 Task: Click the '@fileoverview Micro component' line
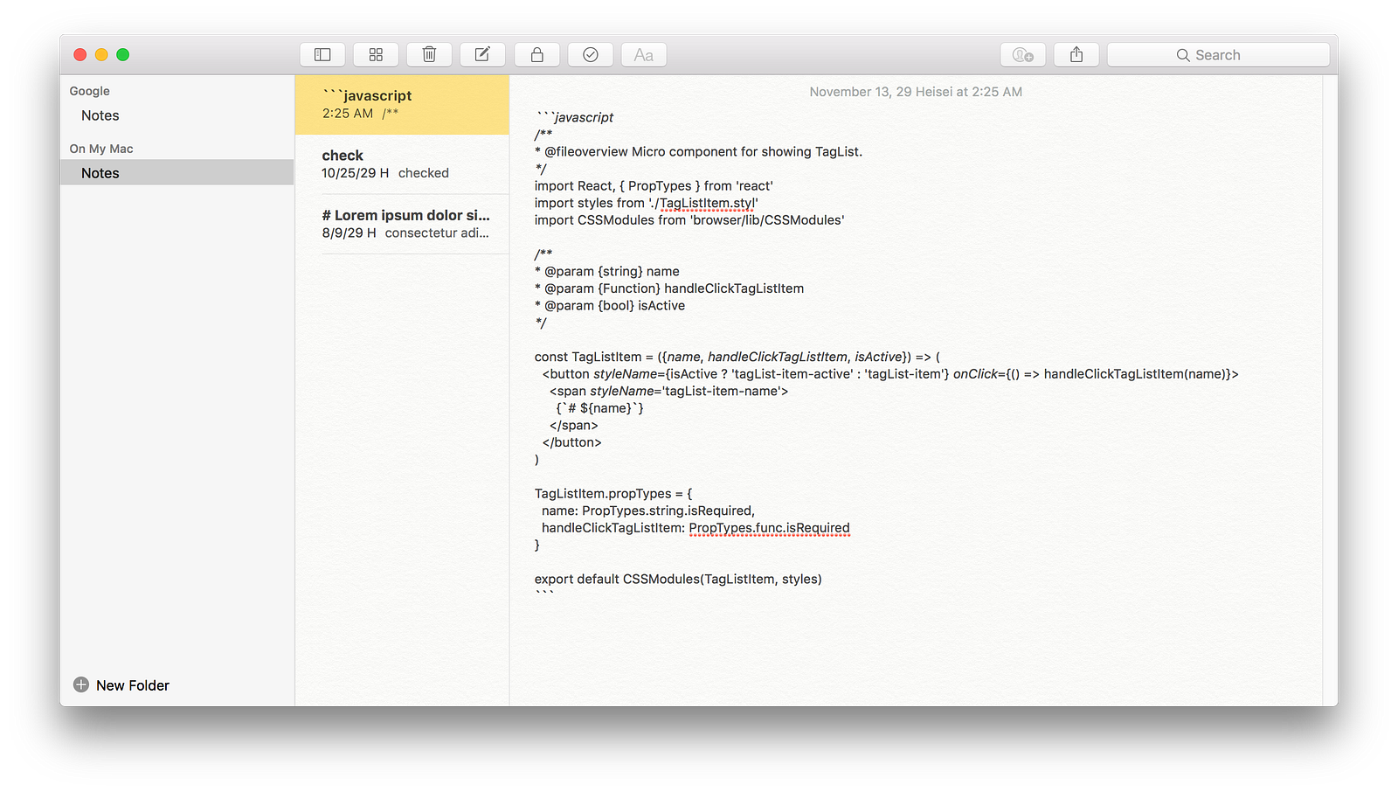click(x=699, y=152)
